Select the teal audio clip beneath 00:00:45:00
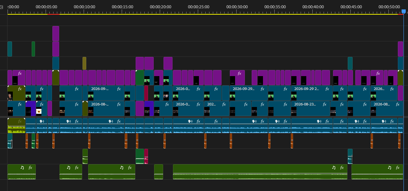 pos(350,156)
